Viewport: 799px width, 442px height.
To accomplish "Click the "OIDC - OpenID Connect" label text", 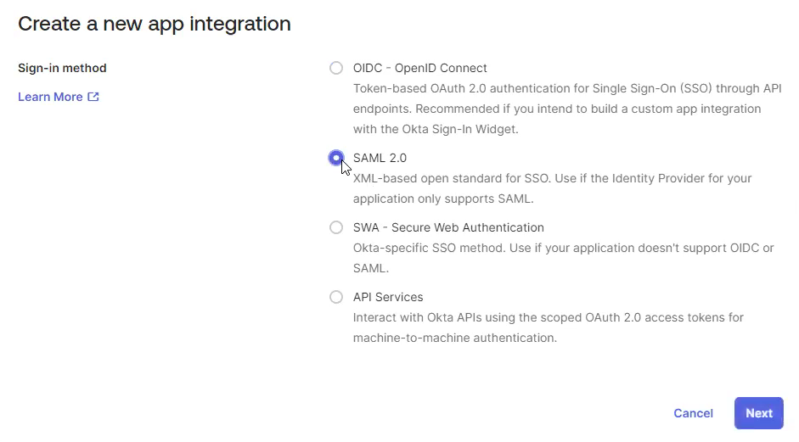I will click(x=419, y=68).
